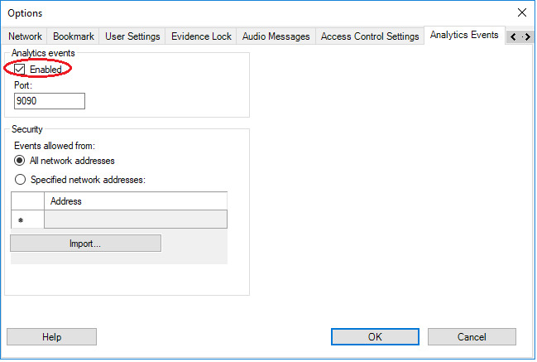Uncheck the Enabled analytics events checkbox

(x=20, y=70)
